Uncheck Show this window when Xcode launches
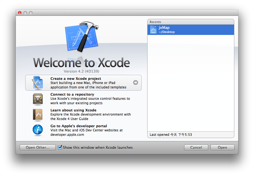 (60, 147)
